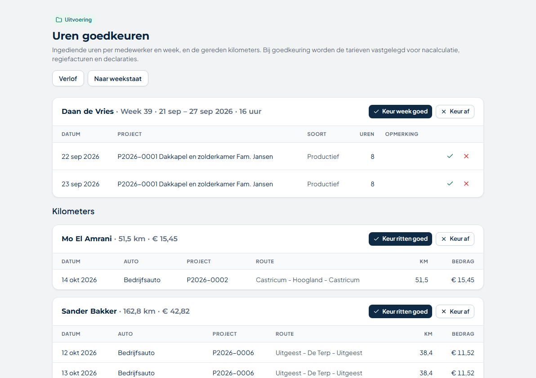Image resolution: width=536 pixels, height=378 pixels.
Task: Click the Mo El Amrani name heading
Action: point(86,239)
